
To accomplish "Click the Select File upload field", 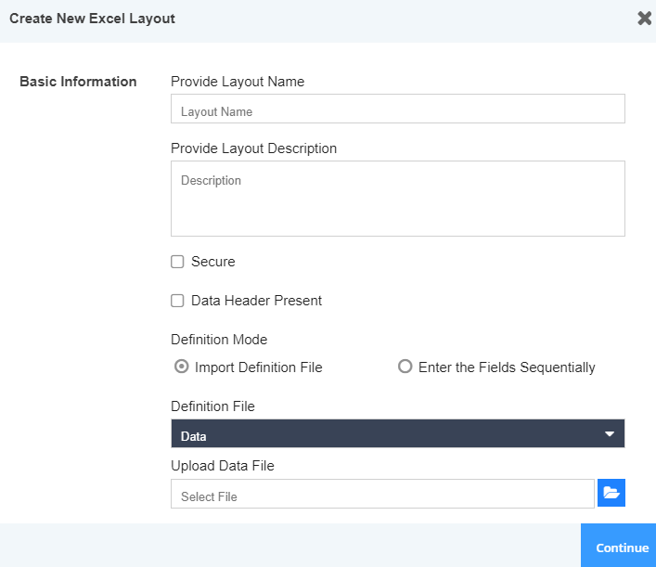I will point(382,495).
